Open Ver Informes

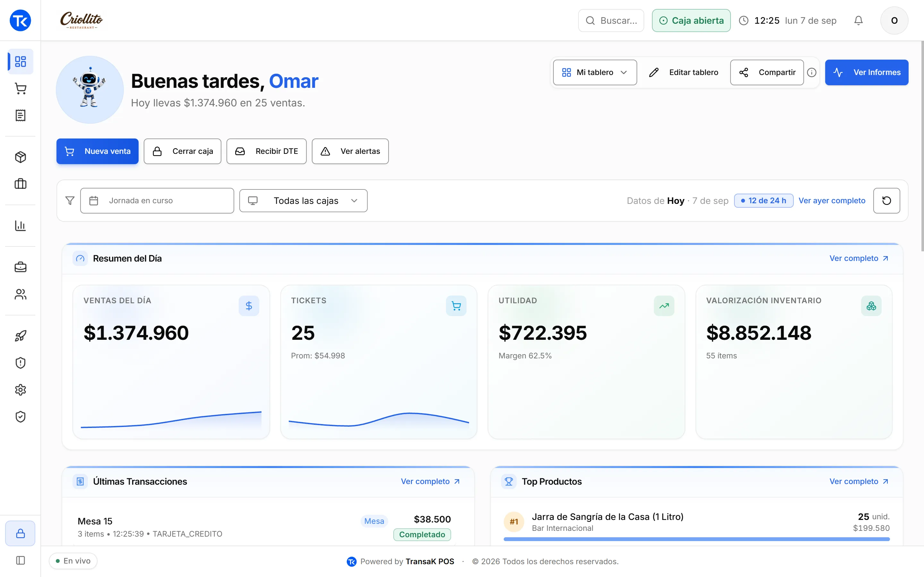(867, 72)
